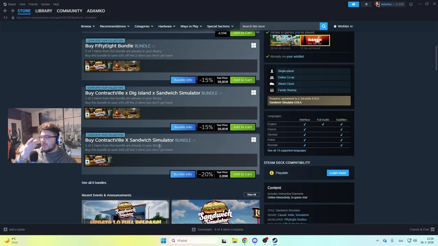Viewport: 438px width, 246px height.
Task: Click the Dig Island thumbnail in FiftyEight Bundle
Action: tap(126, 66)
